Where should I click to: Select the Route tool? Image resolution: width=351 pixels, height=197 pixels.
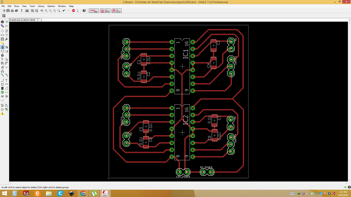coord(2,75)
